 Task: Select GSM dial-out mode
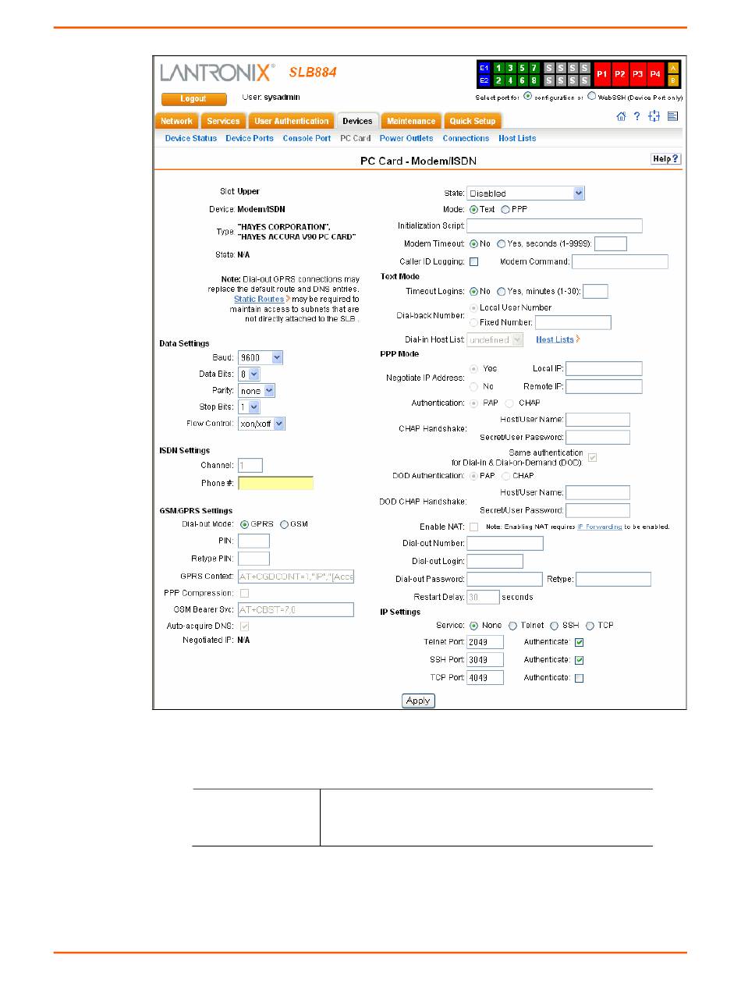[x=284, y=524]
